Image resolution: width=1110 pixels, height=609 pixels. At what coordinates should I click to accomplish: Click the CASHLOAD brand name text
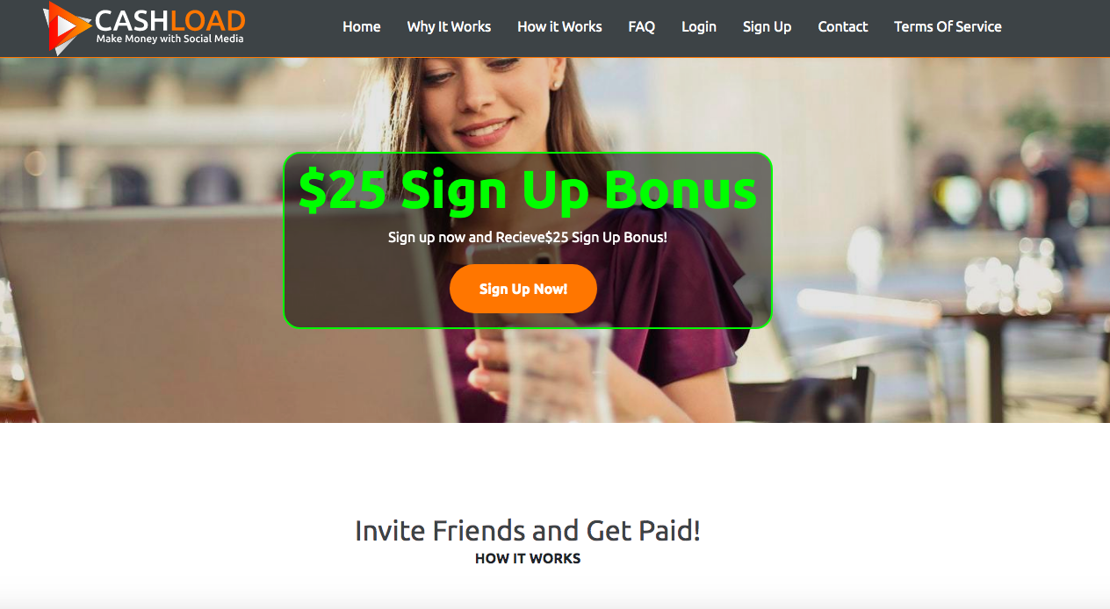(x=170, y=20)
